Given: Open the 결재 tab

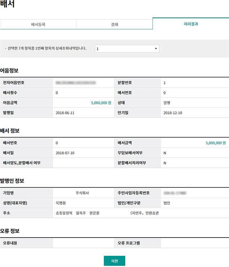Looking at the screenshot, I should [x=114, y=24].
